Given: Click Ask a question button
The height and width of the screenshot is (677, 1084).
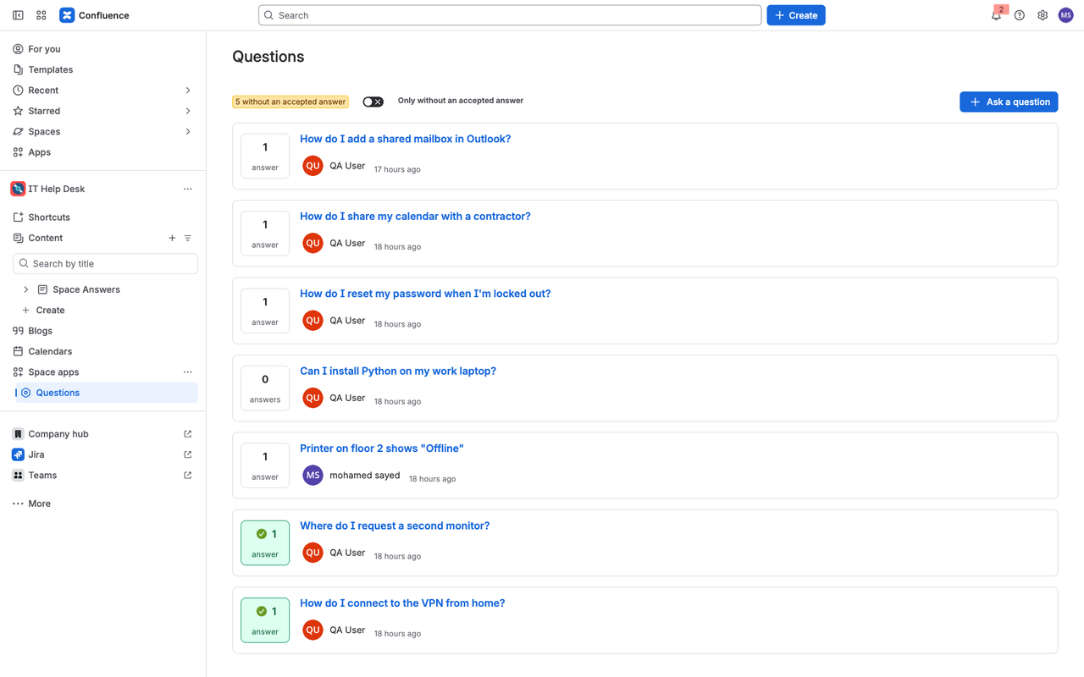Looking at the screenshot, I should pos(1009,102).
